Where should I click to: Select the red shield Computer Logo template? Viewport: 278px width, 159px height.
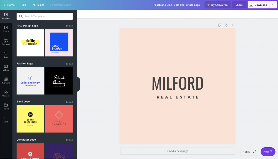pyautogui.click(x=30, y=151)
